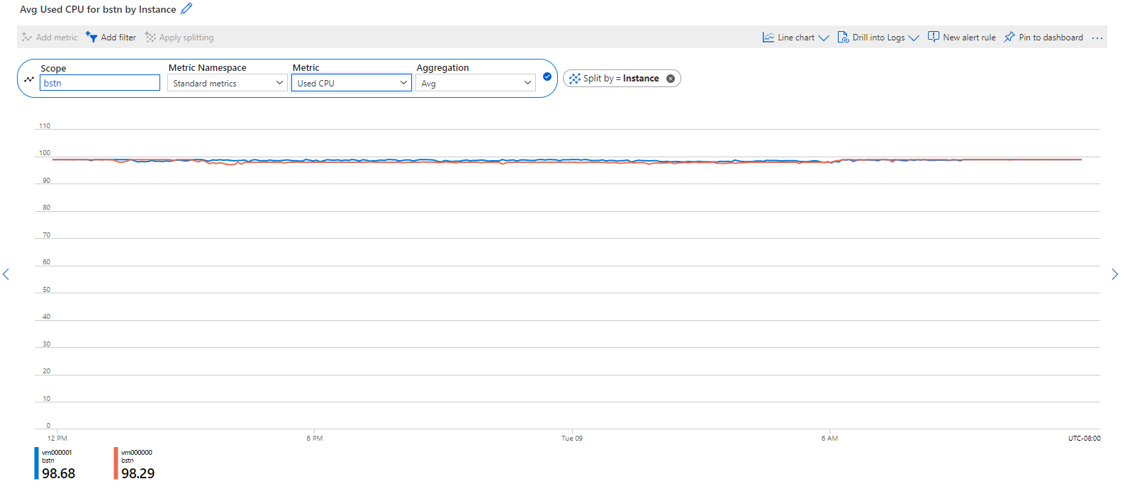Create a New alert rule

click(x=962, y=38)
